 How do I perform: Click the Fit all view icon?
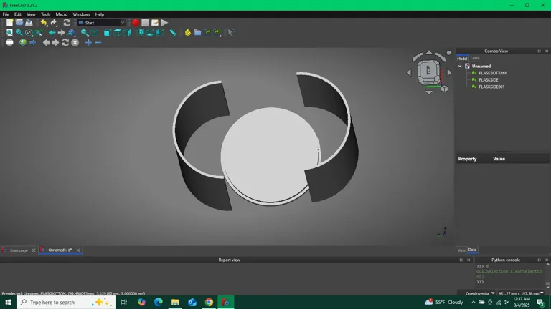tap(9, 33)
